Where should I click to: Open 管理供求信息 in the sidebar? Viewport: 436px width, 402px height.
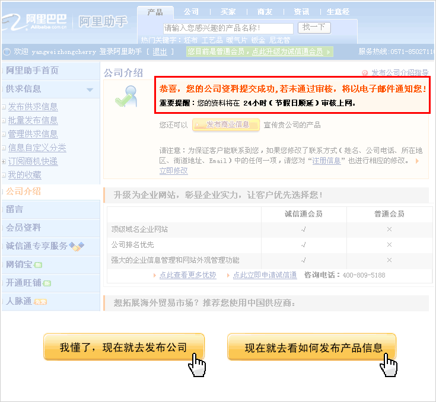(x=33, y=134)
